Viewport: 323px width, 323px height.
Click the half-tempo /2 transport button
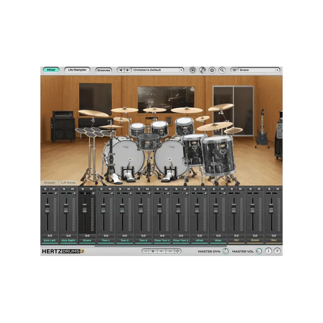pos(145,251)
